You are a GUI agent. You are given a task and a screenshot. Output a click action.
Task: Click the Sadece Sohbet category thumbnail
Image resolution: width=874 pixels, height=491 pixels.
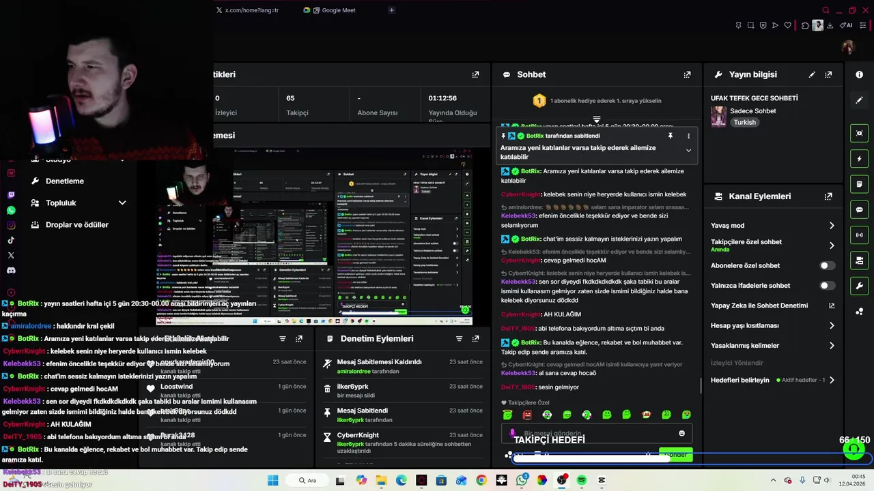click(x=718, y=116)
